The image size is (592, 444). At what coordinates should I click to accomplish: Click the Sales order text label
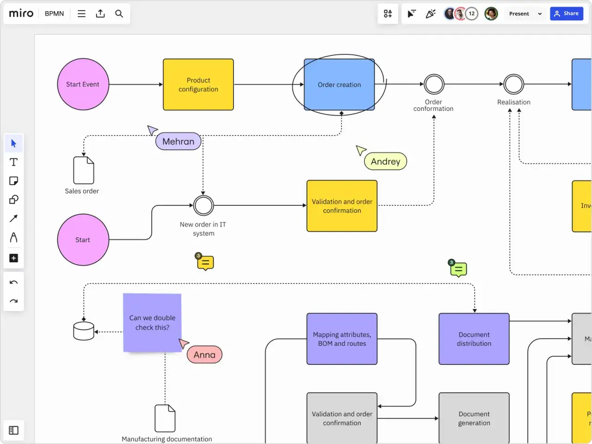coord(82,191)
